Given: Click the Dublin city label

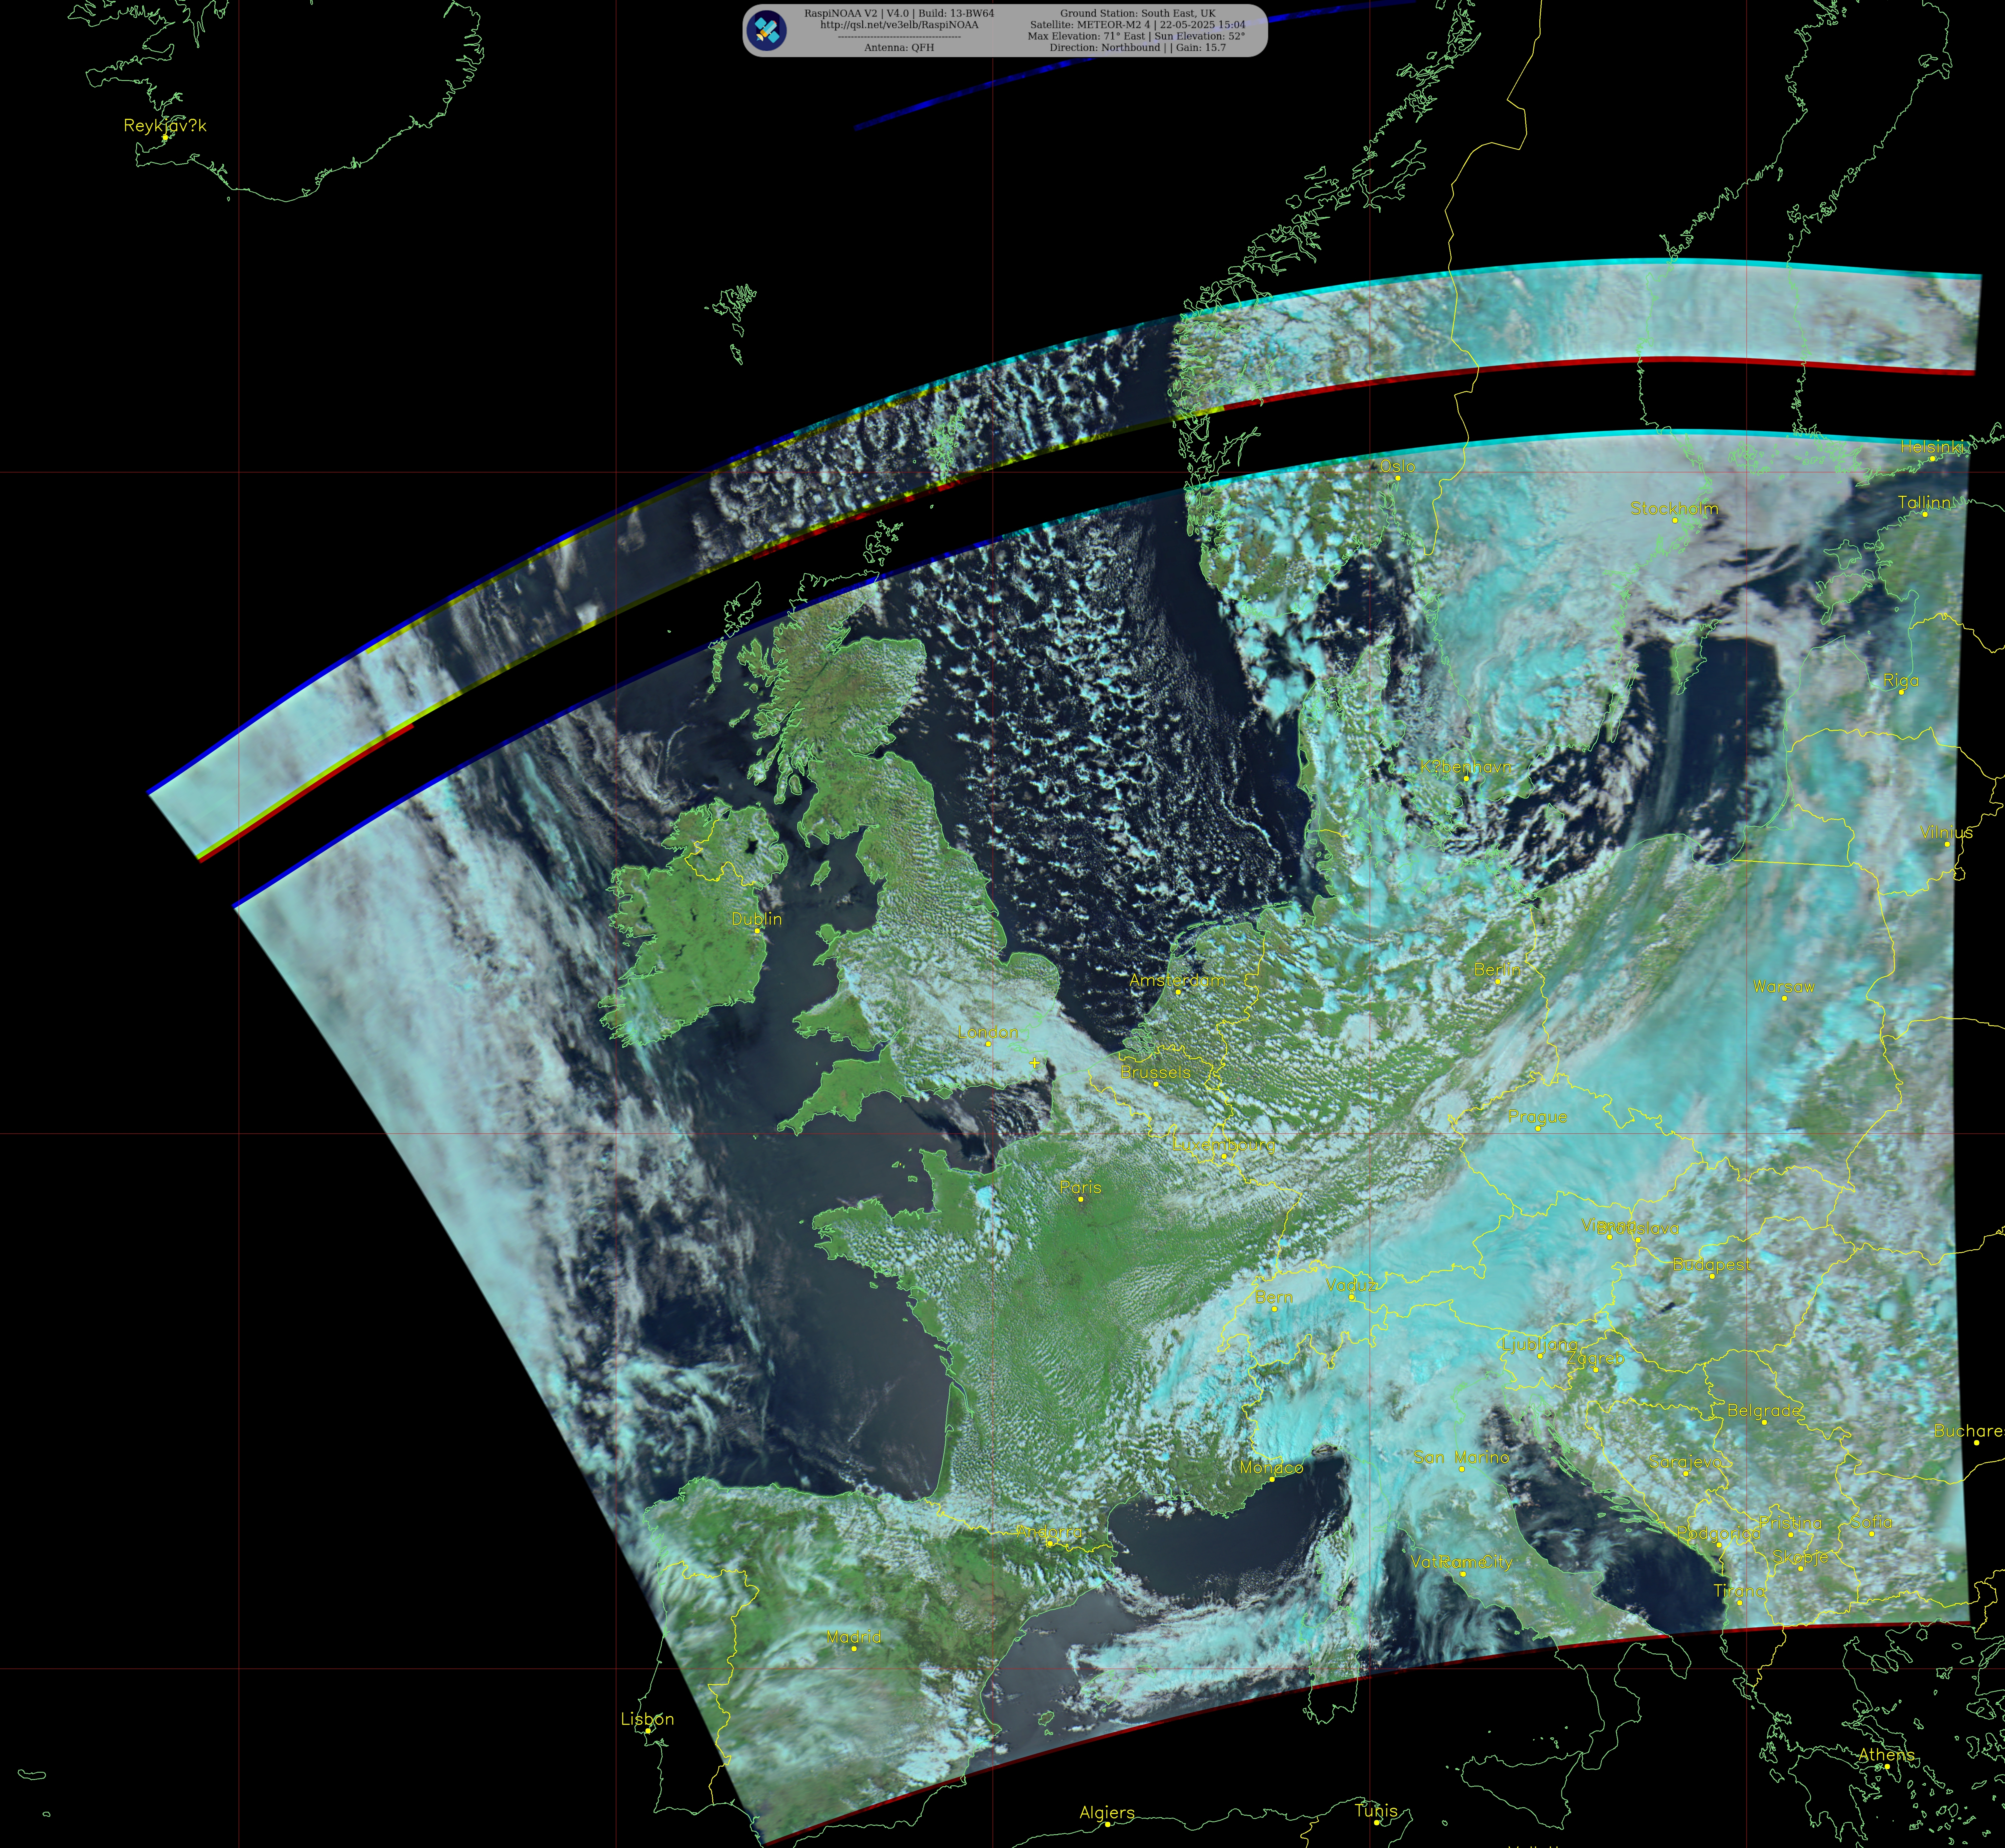Looking at the screenshot, I should (x=757, y=919).
